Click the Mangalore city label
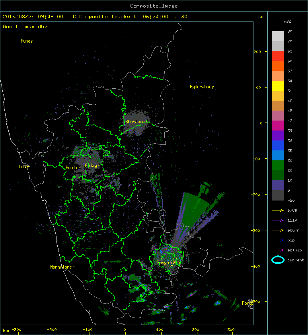 [x=62, y=267]
